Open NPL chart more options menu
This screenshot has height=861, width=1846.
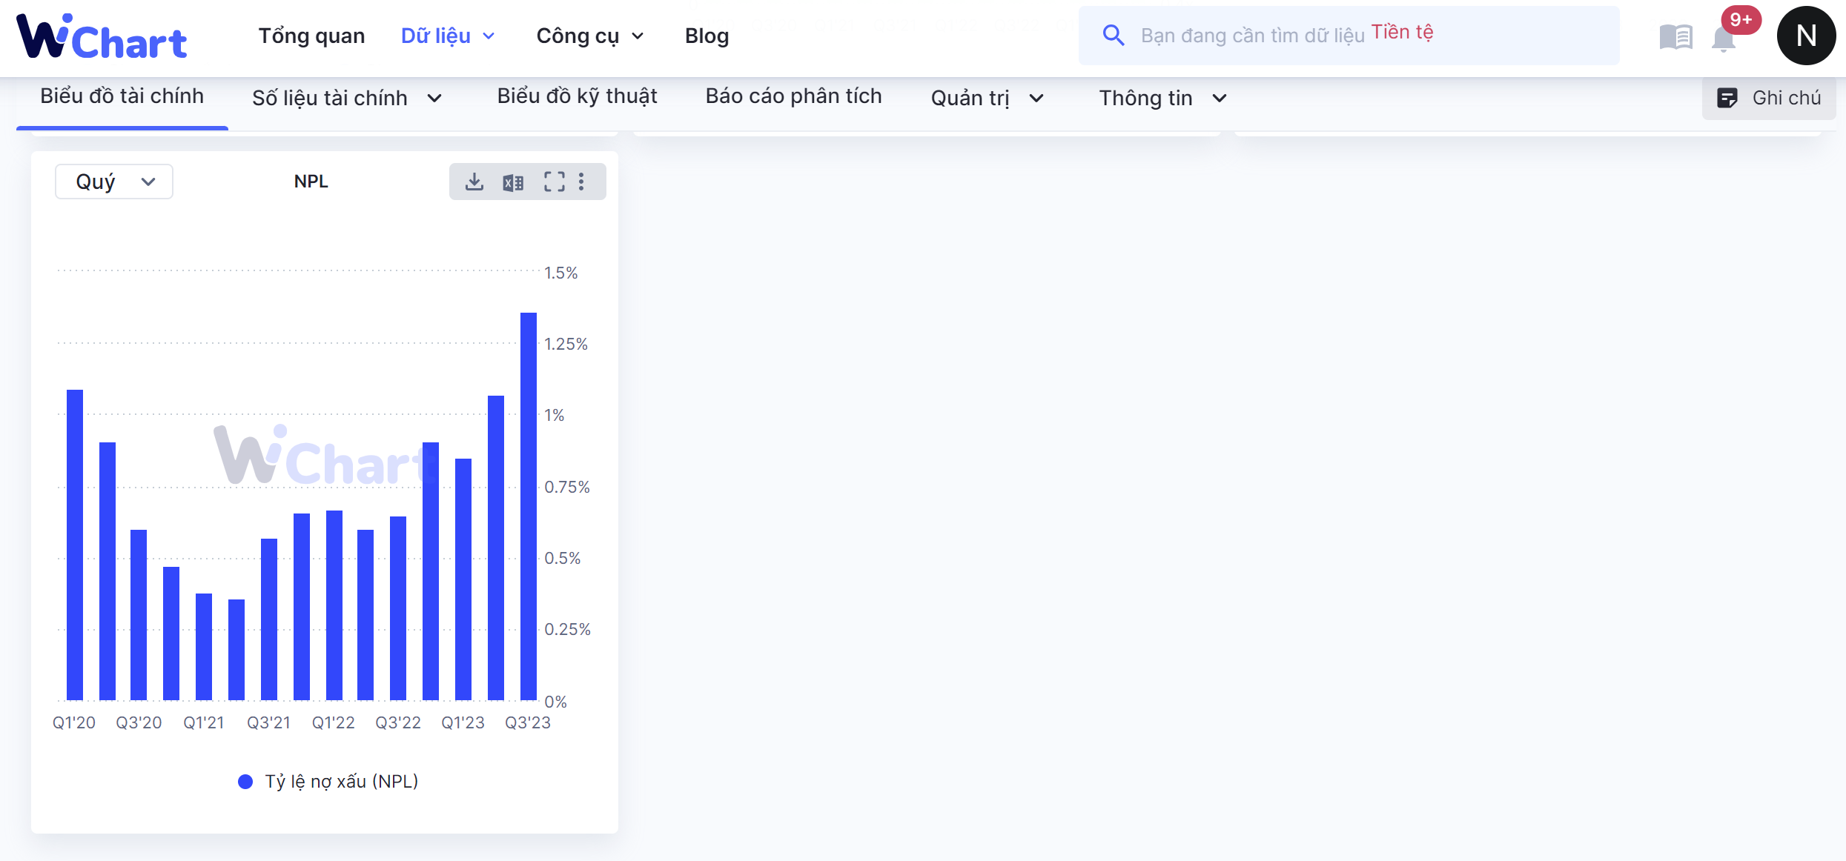[581, 182]
